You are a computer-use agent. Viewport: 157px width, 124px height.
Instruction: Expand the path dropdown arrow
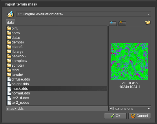point(149,14)
